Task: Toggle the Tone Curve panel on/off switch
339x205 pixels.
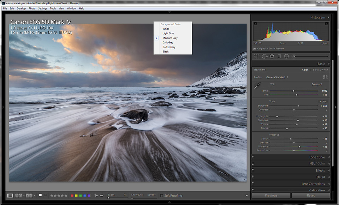Action: [x=253, y=157]
